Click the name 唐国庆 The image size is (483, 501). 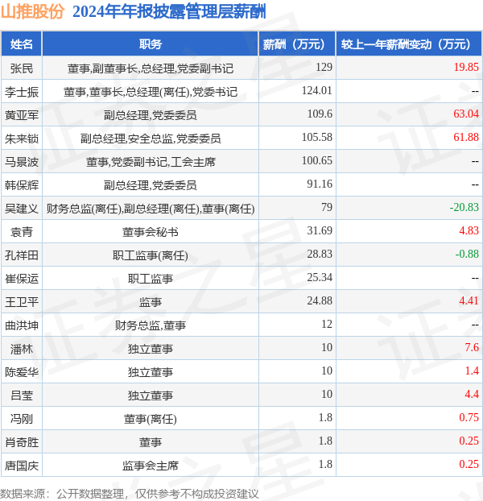click(x=22, y=466)
